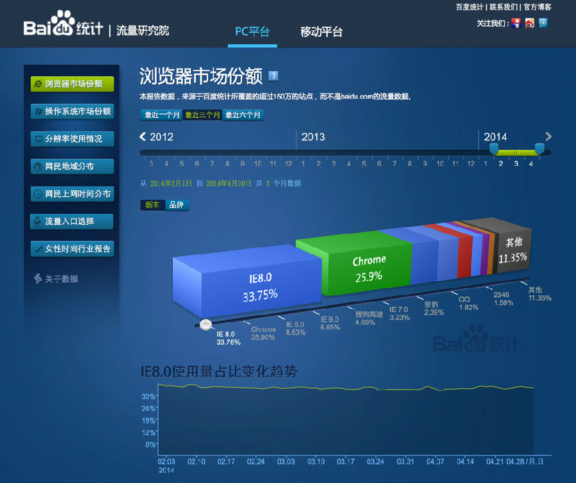Switch chart view to 品牌
The height and width of the screenshot is (483, 576).
click(176, 205)
